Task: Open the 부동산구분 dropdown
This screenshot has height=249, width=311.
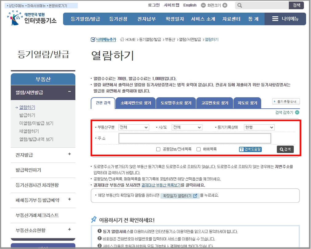Action: [x=134, y=127]
